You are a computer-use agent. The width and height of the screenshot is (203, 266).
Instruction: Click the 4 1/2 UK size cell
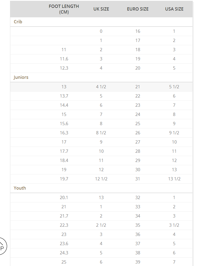[x=101, y=87]
